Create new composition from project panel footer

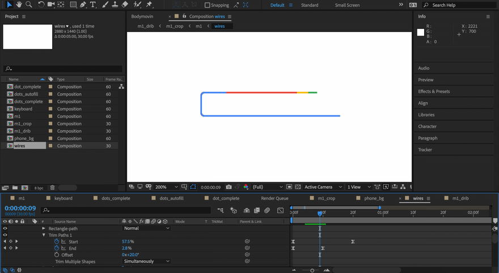[24, 188]
